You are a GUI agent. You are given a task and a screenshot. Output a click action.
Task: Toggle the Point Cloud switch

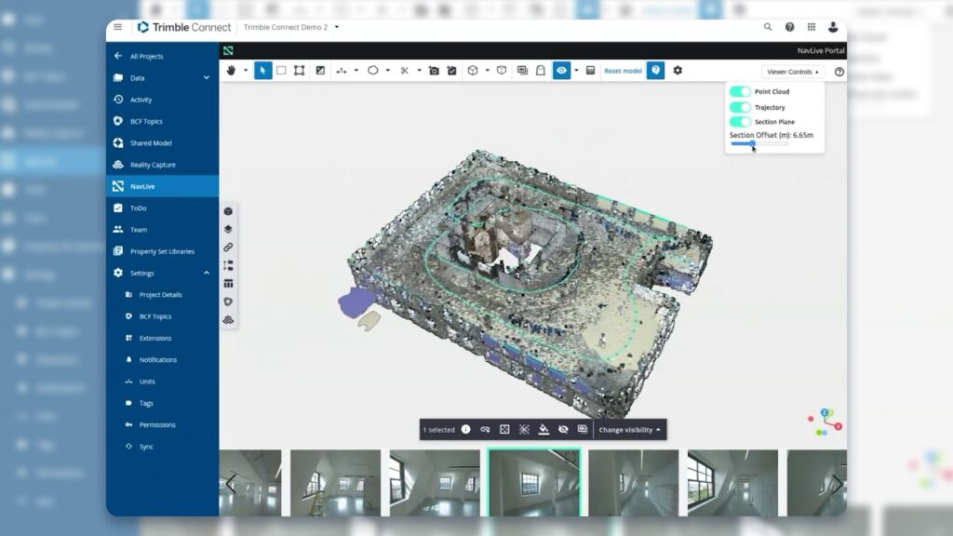click(x=740, y=92)
